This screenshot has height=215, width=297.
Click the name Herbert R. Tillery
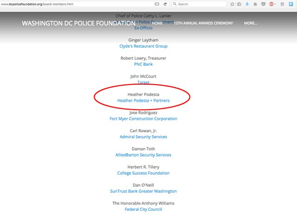pos(143,167)
